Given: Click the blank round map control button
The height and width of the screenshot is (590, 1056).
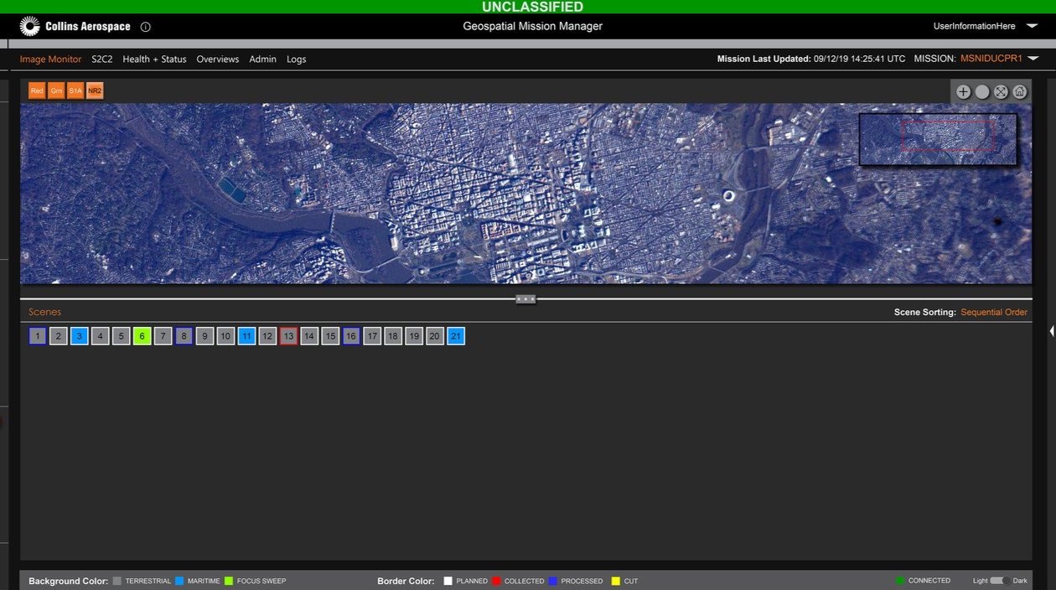Looking at the screenshot, I should pyautogui.click(x=982, y=92).
